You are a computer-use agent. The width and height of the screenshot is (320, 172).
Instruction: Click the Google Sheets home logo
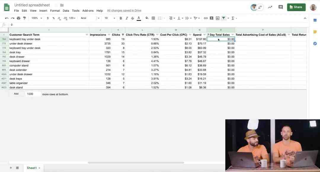click(x=7, y=7)
